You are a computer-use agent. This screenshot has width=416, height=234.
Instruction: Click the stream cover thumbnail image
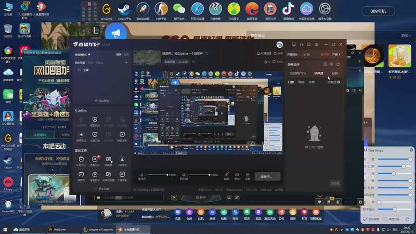(x=147, y=58)
